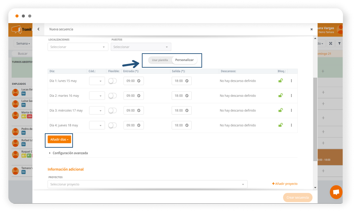
Task: Unlock padlock icon for Día 1 lunes
Action: point(281,81)
